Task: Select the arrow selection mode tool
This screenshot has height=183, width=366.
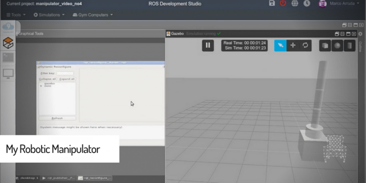Action: point(280,46)
